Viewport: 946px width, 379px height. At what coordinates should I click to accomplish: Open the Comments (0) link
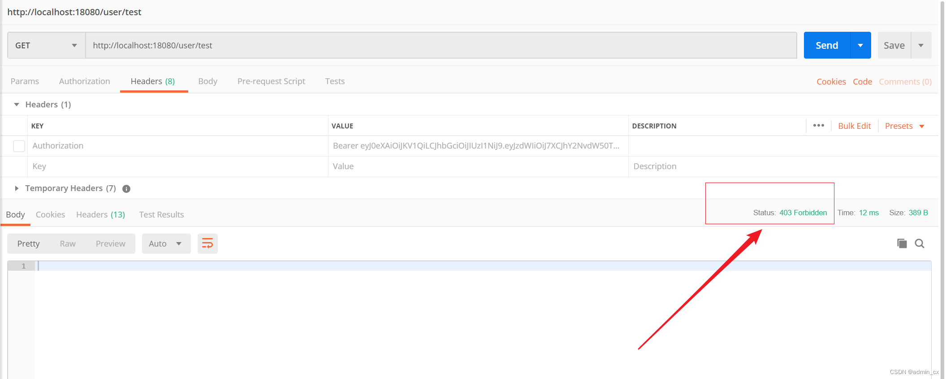click(905, 82)
